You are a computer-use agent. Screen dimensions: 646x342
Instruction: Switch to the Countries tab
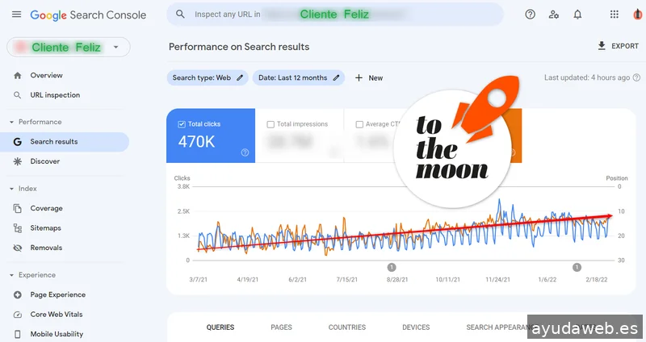(347, 327)
